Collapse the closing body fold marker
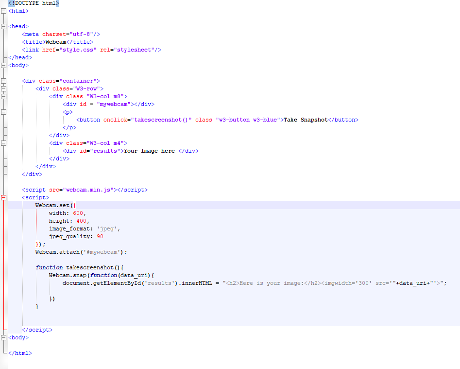The height and width of the screenshot is (369, 460). 3,337
